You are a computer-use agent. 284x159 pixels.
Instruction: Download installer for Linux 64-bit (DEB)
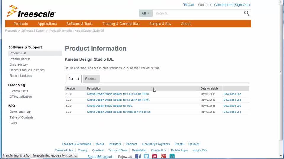point(118,94)
